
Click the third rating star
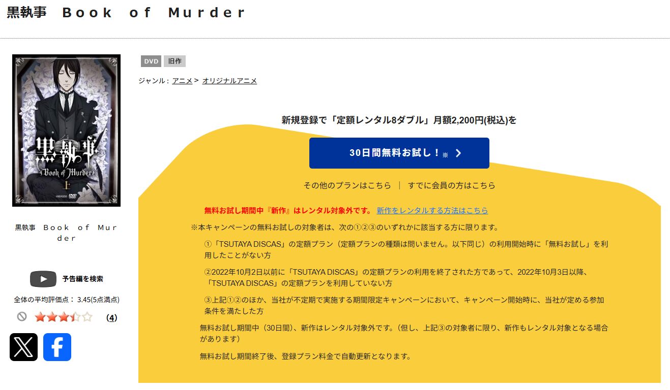(x=64, y=317)
